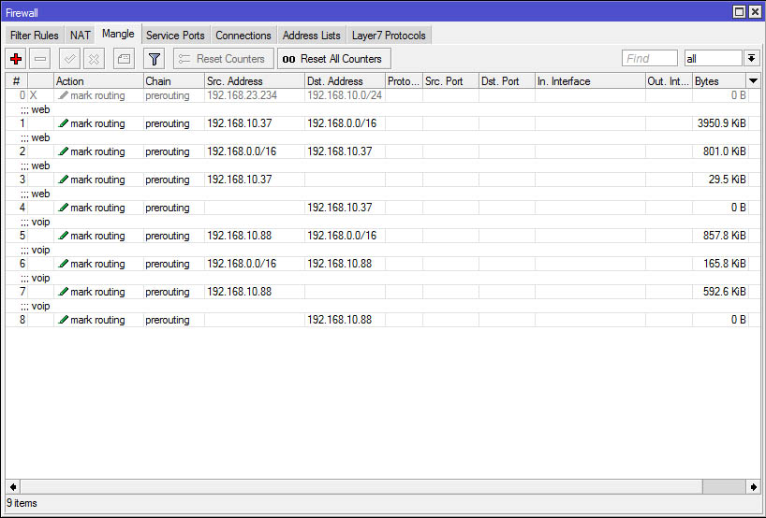
Task: Sort by the Dst. Address column header
Action: [x=345, y=81]
